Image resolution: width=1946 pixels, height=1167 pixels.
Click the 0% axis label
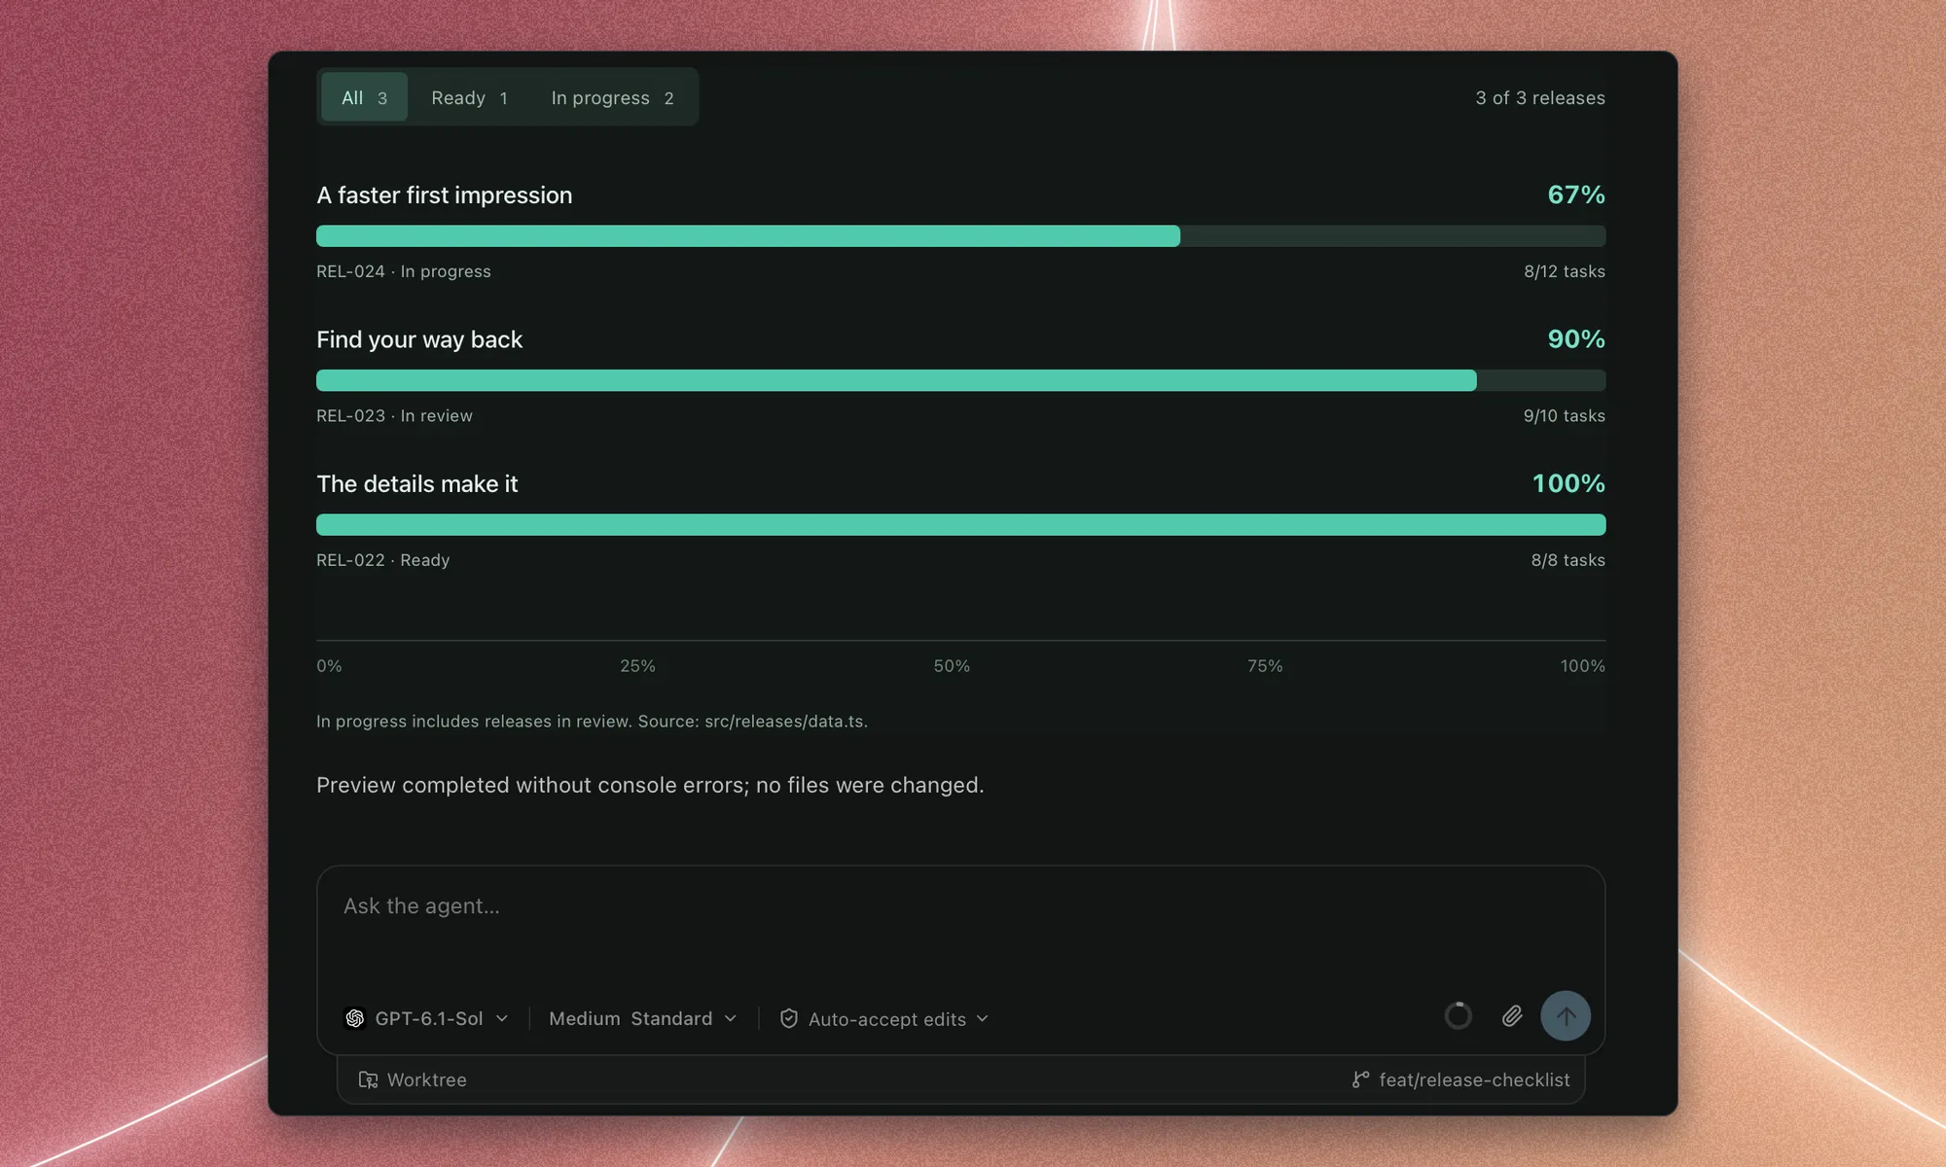coord(329,666)
